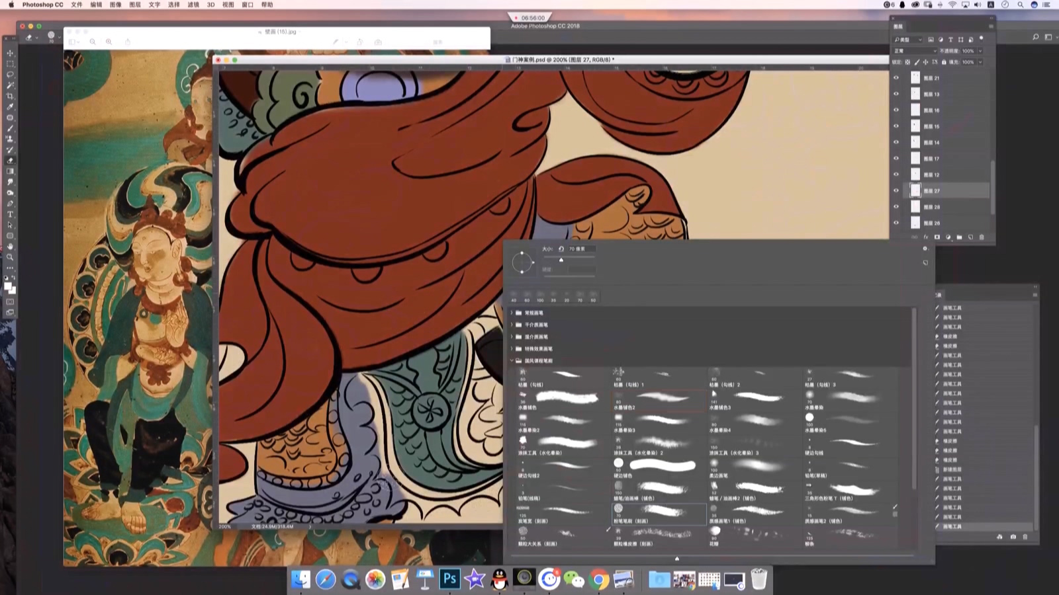
Task: Collapse the 国风课程笔刷 brush folder
Action: tap(512, 360)
